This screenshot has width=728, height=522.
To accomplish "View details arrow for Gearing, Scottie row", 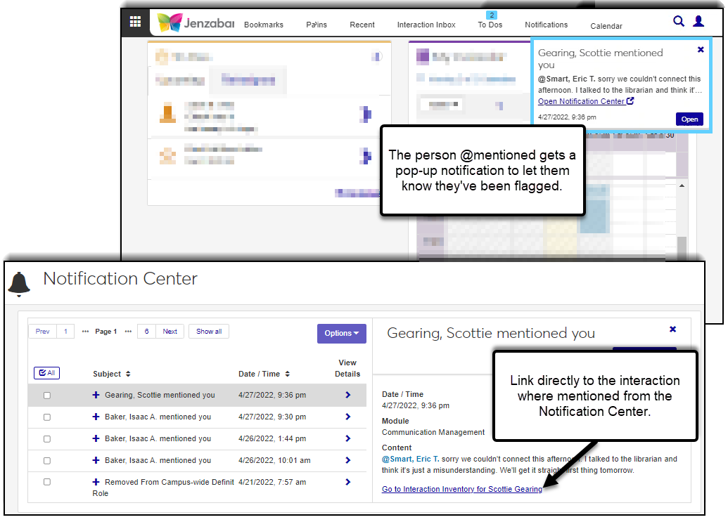I will click(347, 396).
